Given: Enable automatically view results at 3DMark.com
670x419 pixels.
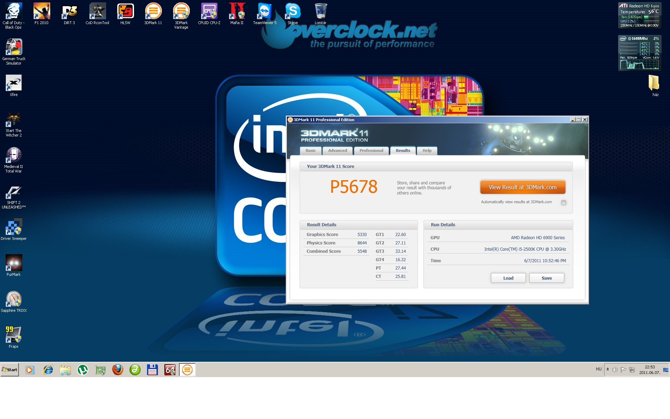Looking at the screenshot, I should point(564,203).
